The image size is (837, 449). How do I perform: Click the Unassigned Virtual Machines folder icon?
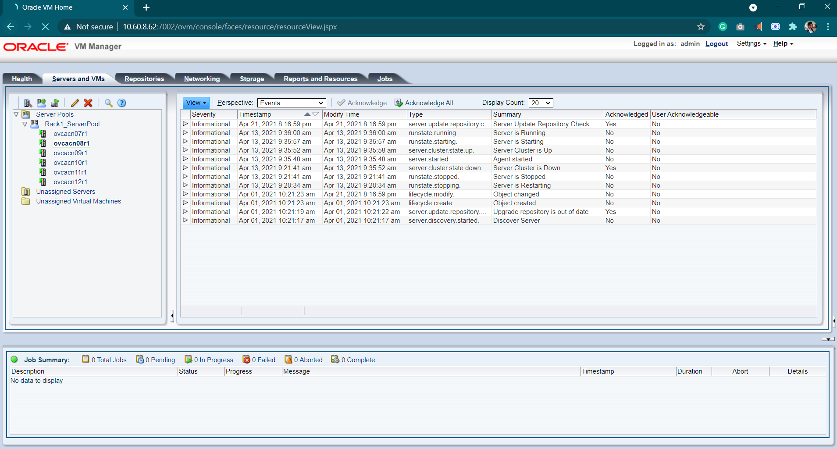(x=26, y=201)
